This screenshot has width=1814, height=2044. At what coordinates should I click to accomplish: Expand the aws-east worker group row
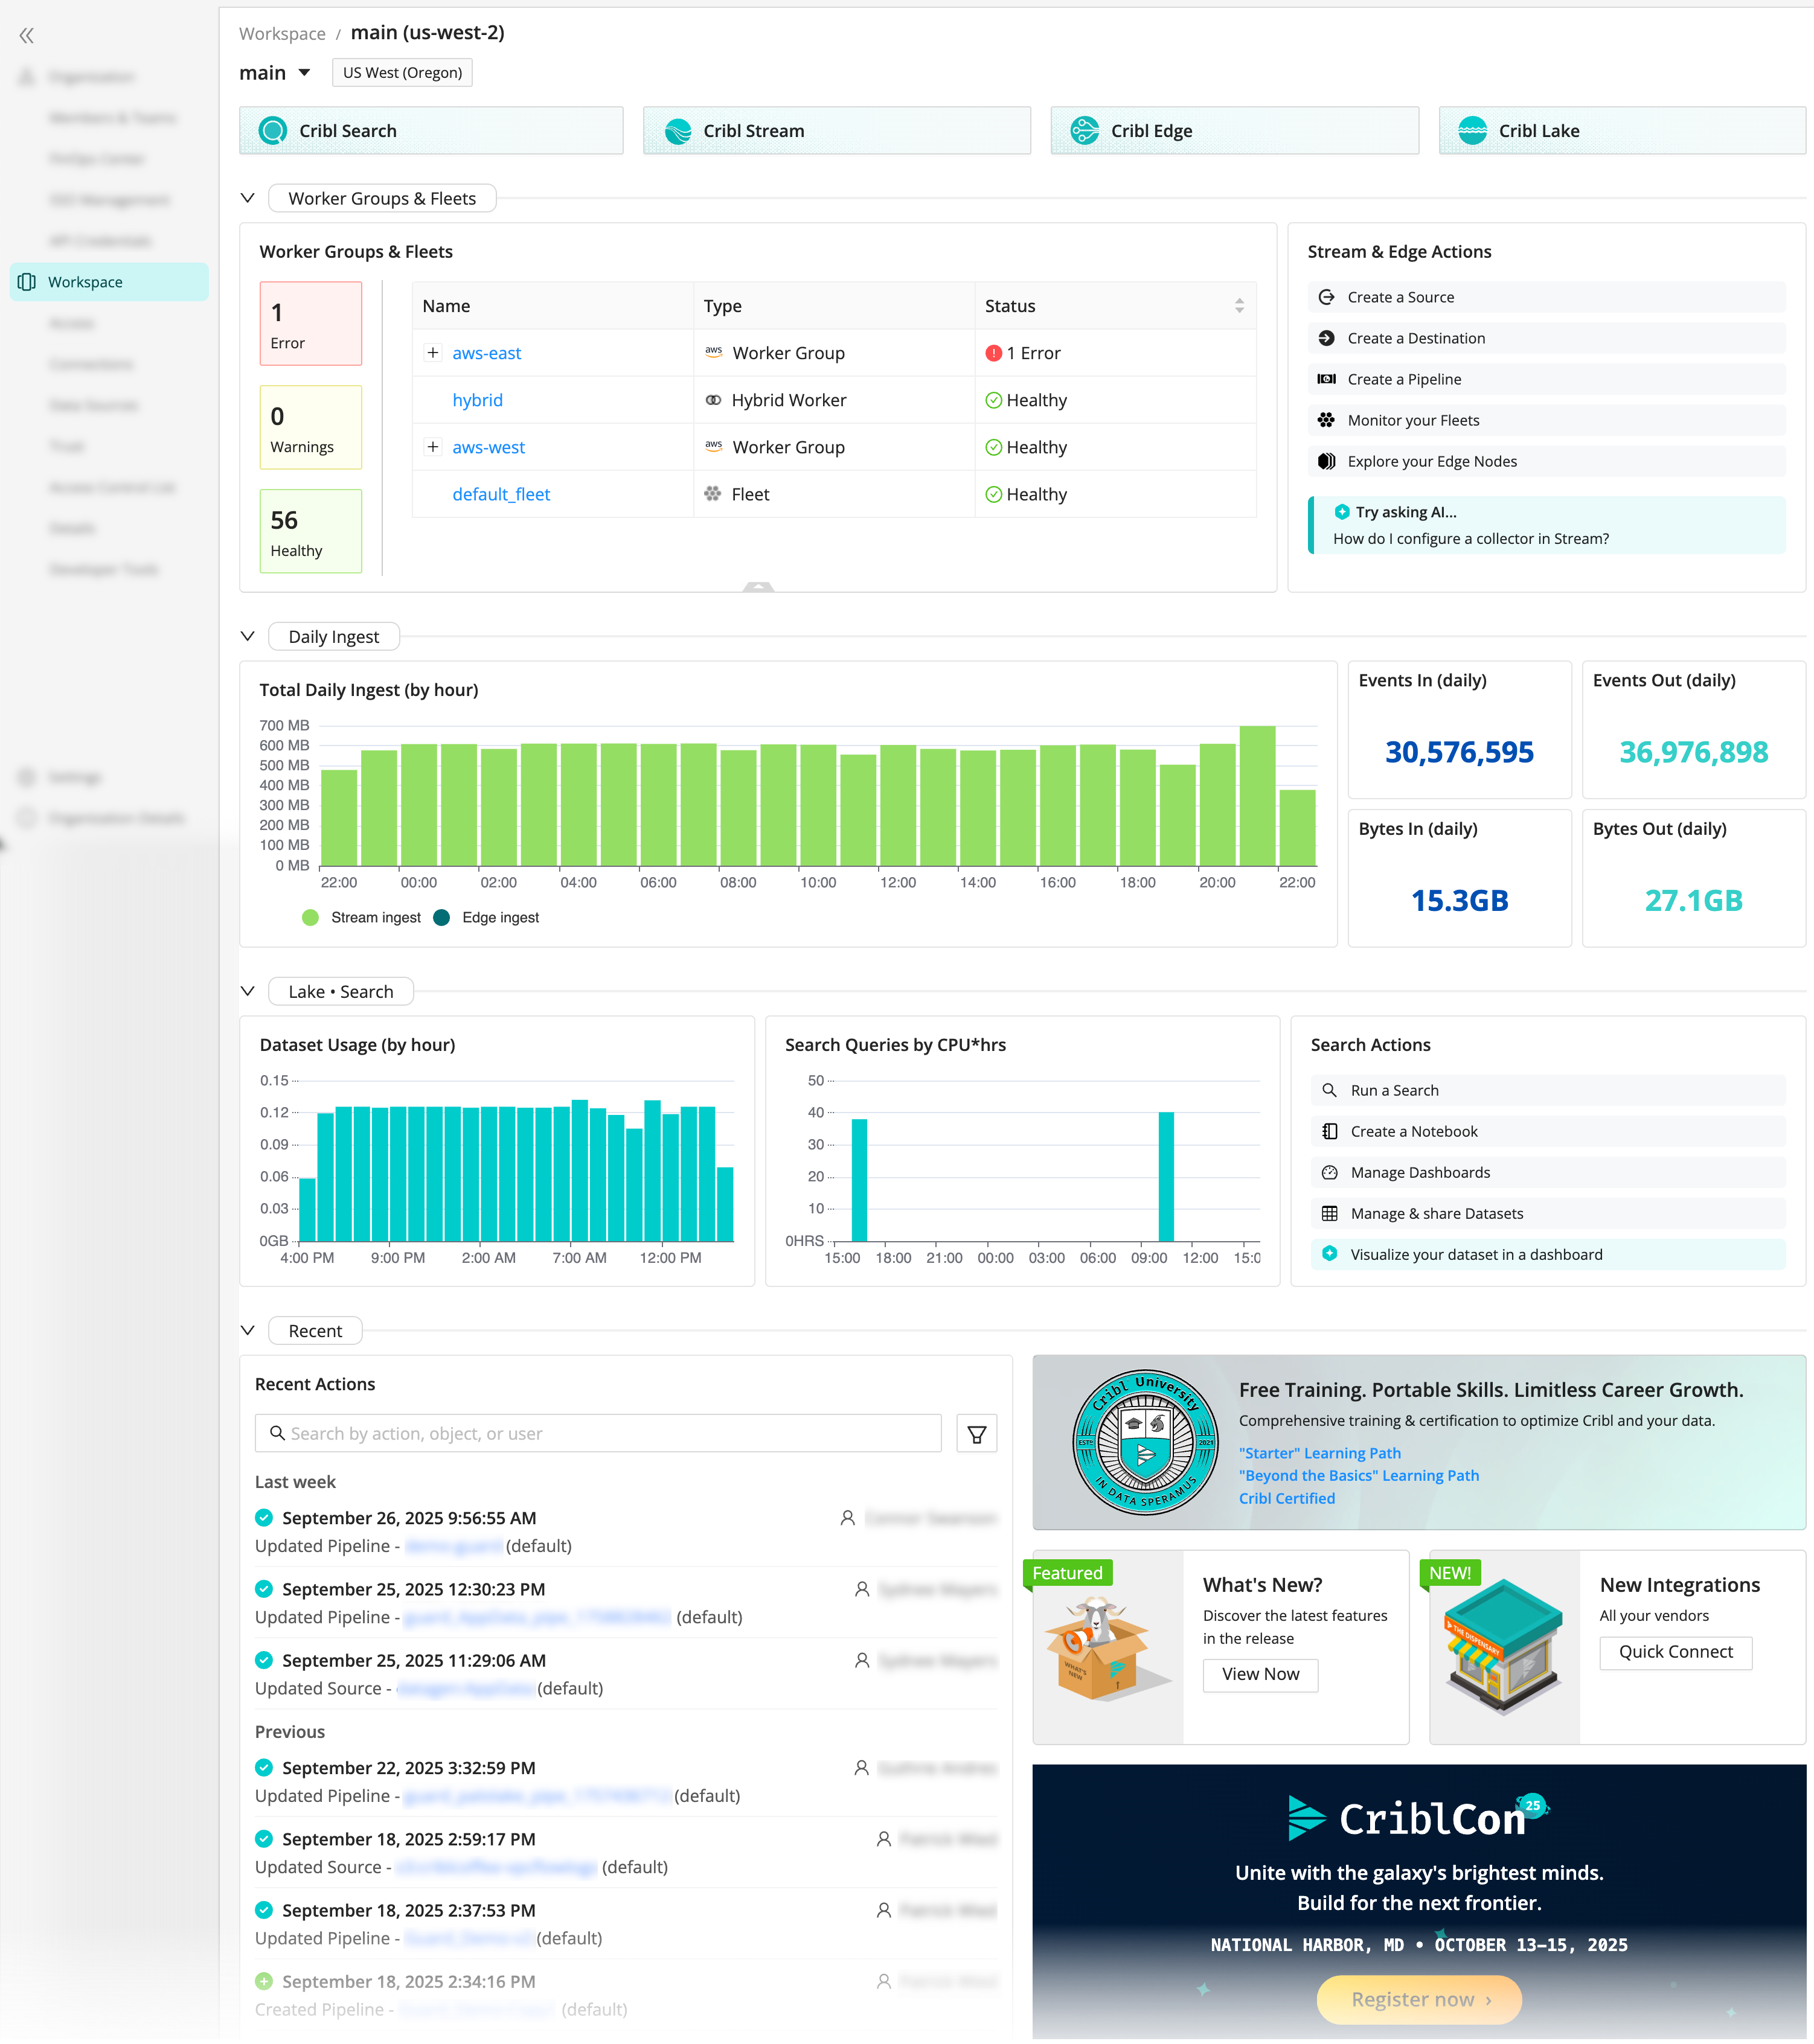click(x=432, y=353)
